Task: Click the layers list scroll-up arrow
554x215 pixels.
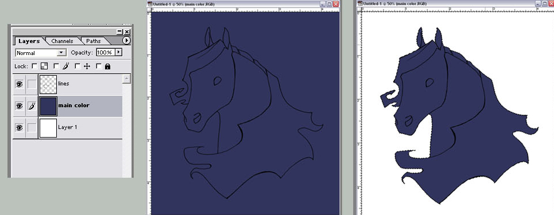Action: [x=126, y=79]
